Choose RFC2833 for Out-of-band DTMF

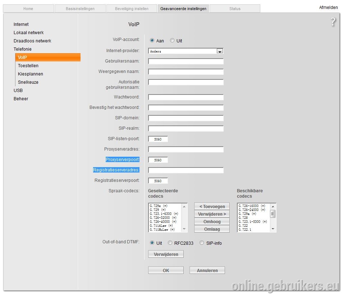click(x=170, y=243)
